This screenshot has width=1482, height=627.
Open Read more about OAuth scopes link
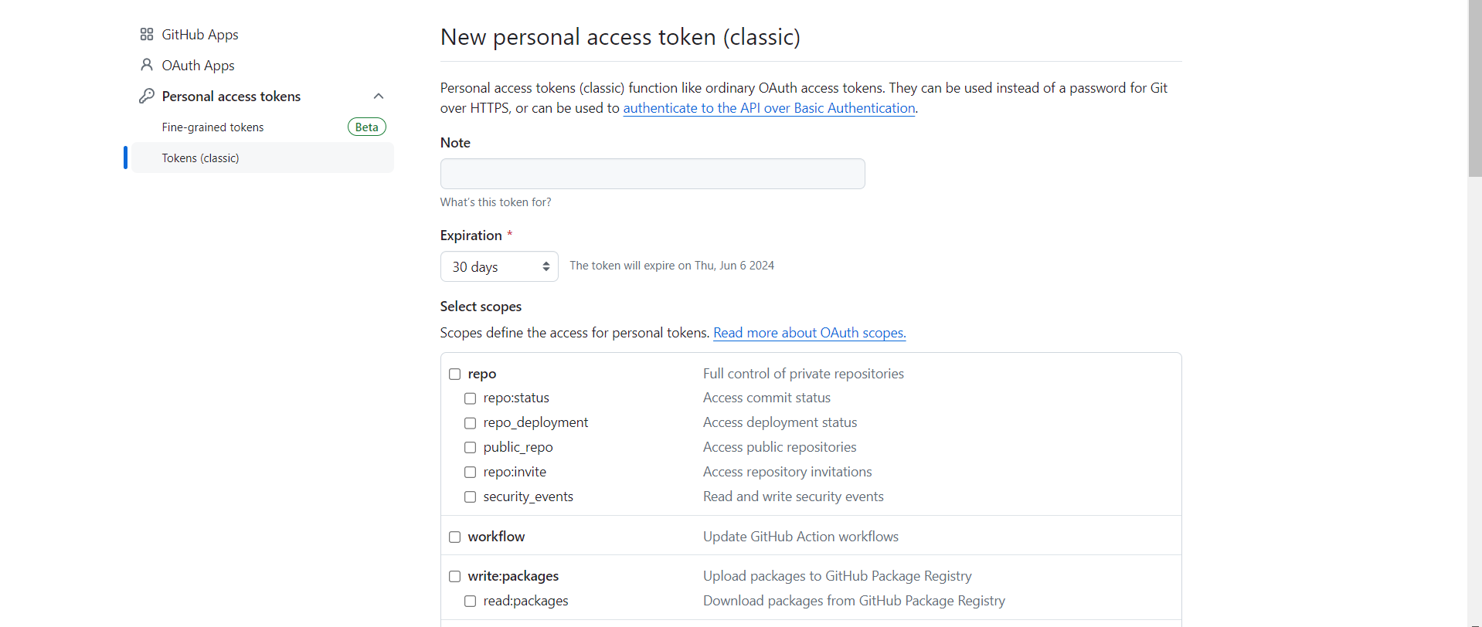[809, 333]
